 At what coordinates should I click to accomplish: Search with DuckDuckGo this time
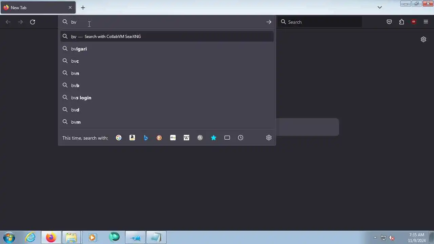(x=159, y=138)
